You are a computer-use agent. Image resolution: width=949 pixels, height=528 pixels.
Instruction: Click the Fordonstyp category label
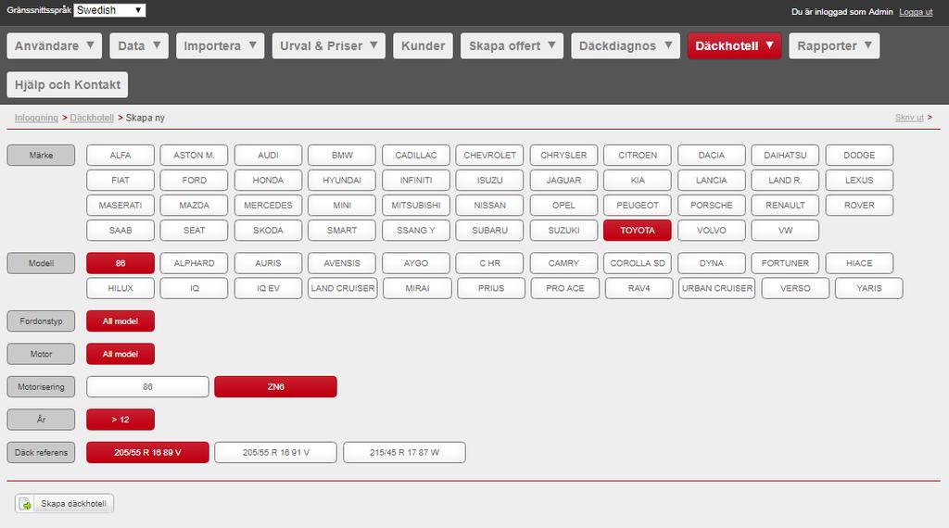click(x=41, y=321)
